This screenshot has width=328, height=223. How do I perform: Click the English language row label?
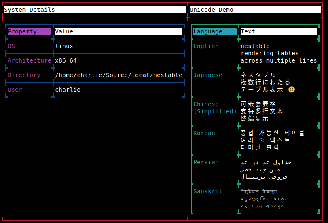pos(206,46)
